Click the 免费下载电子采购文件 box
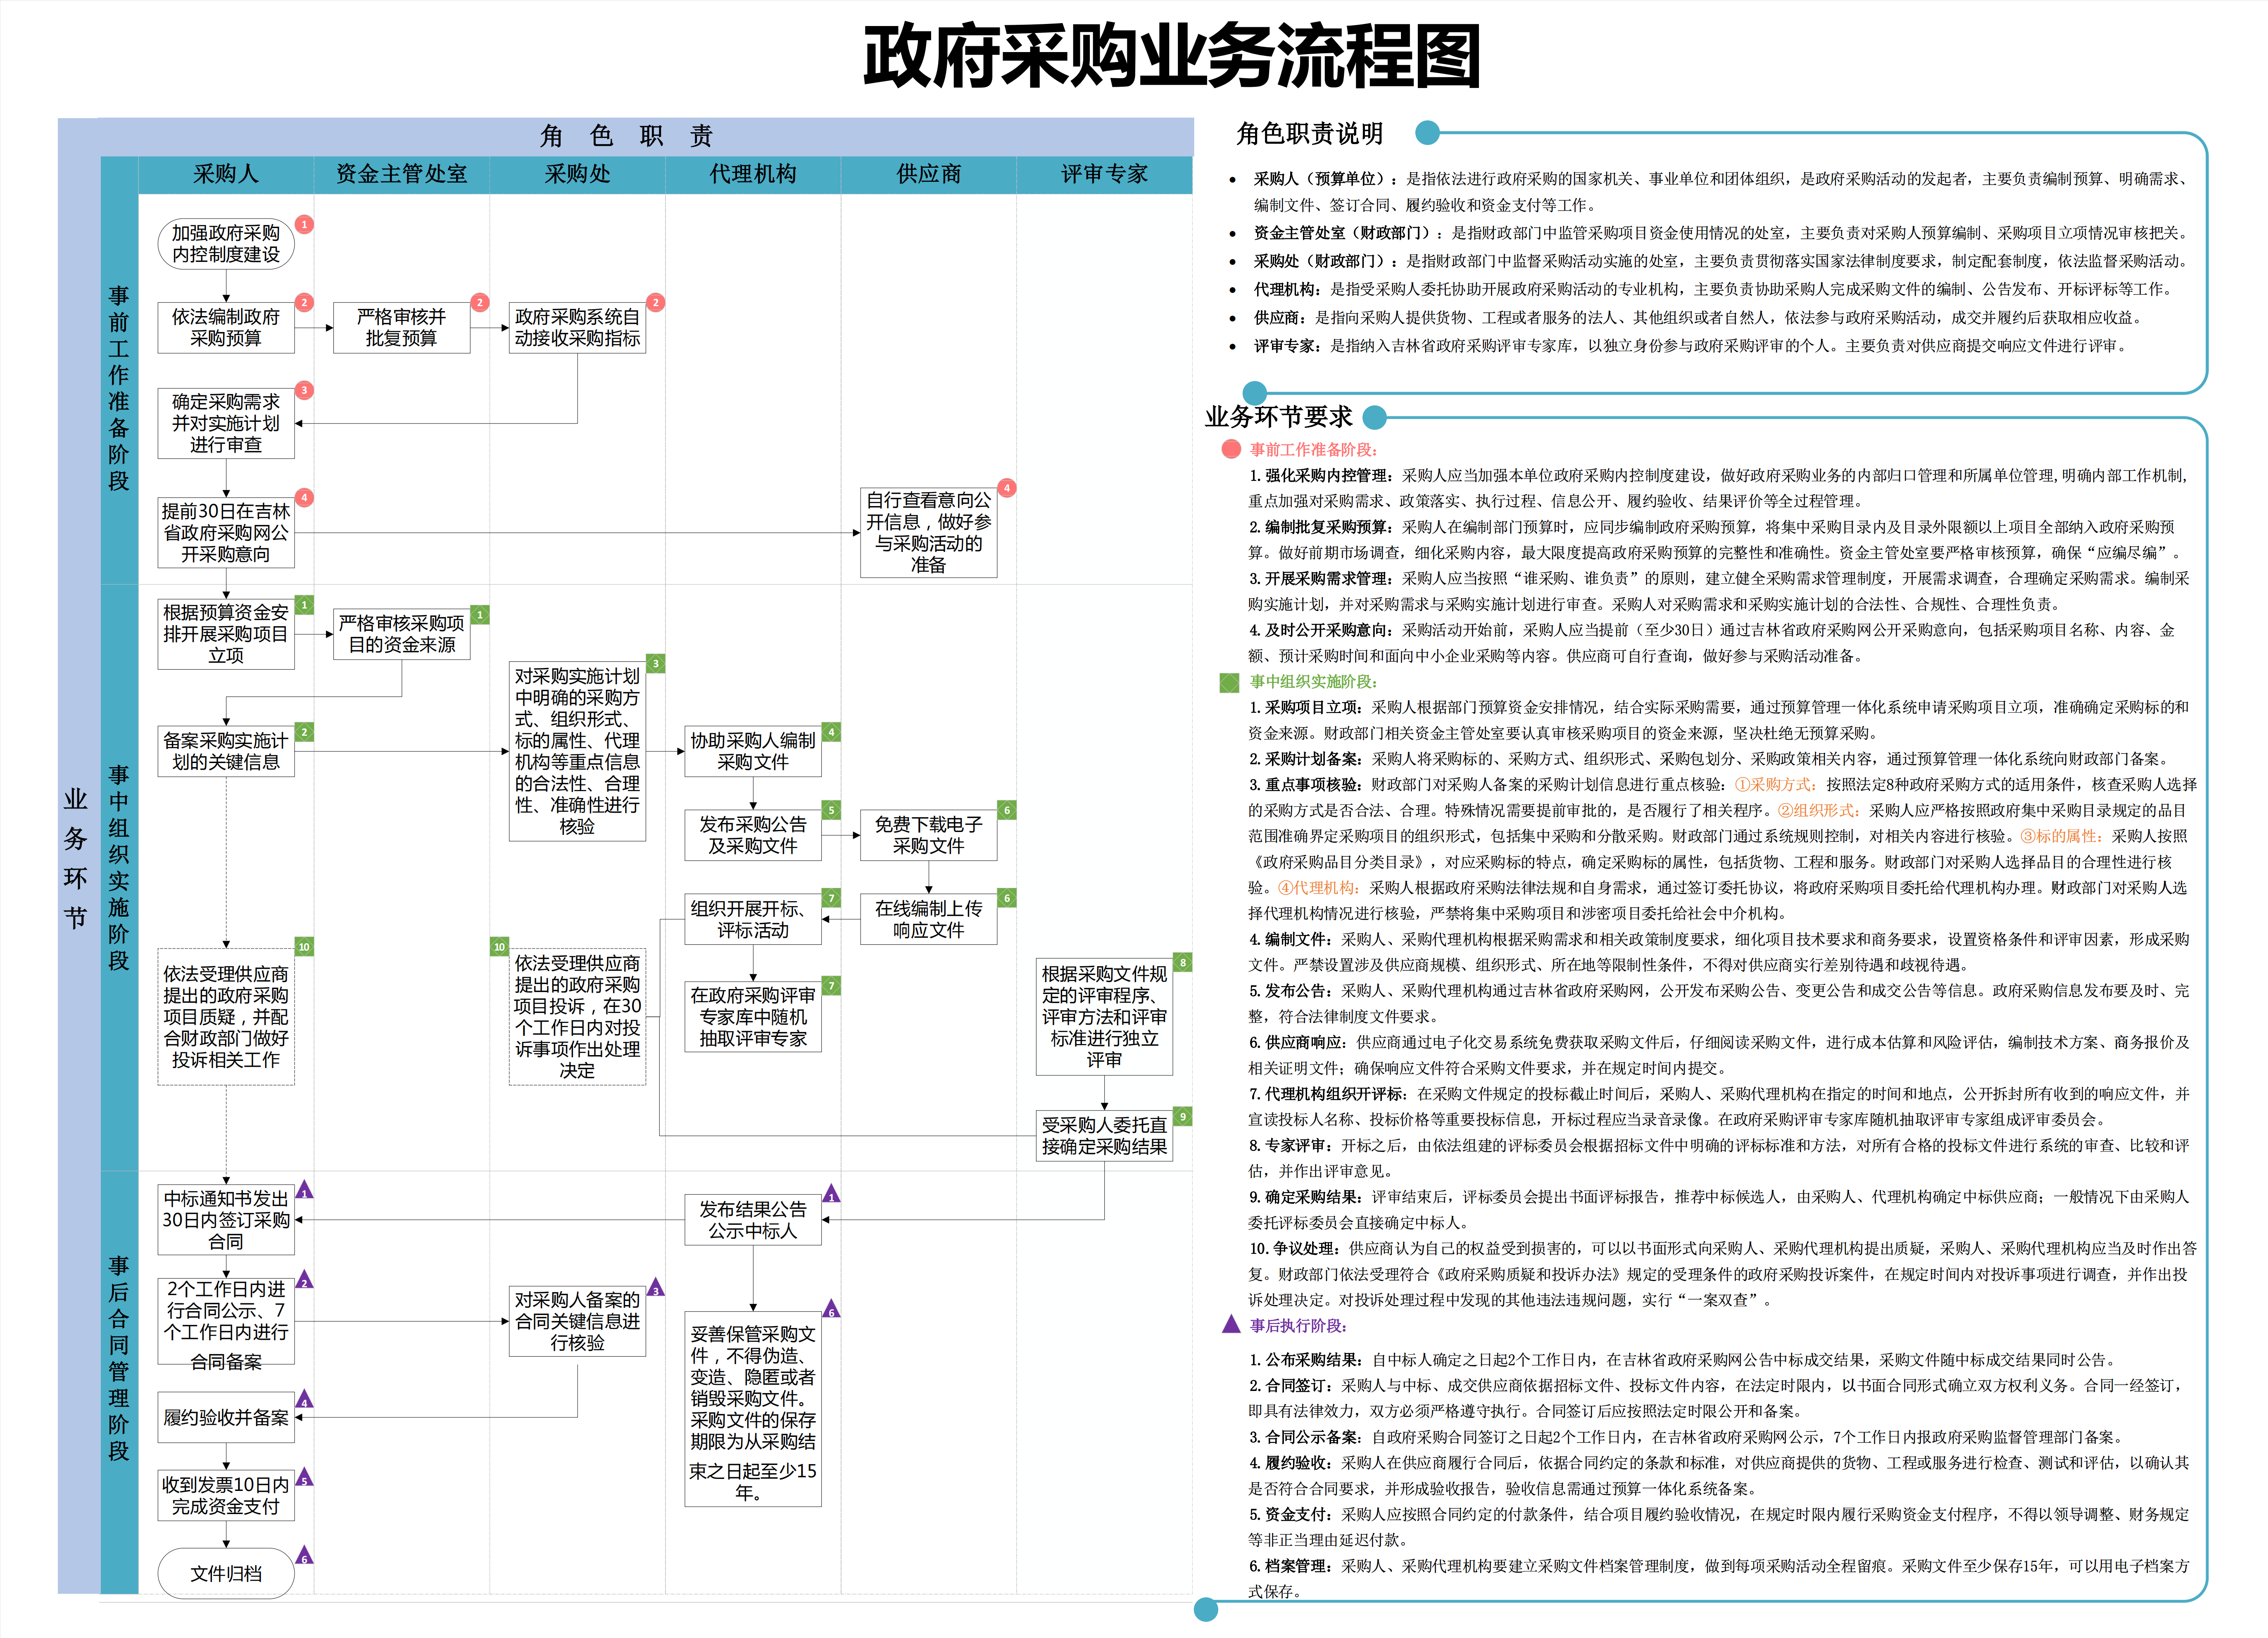This screenshot has width=2268, height=1638. click(x=929, y=835)
